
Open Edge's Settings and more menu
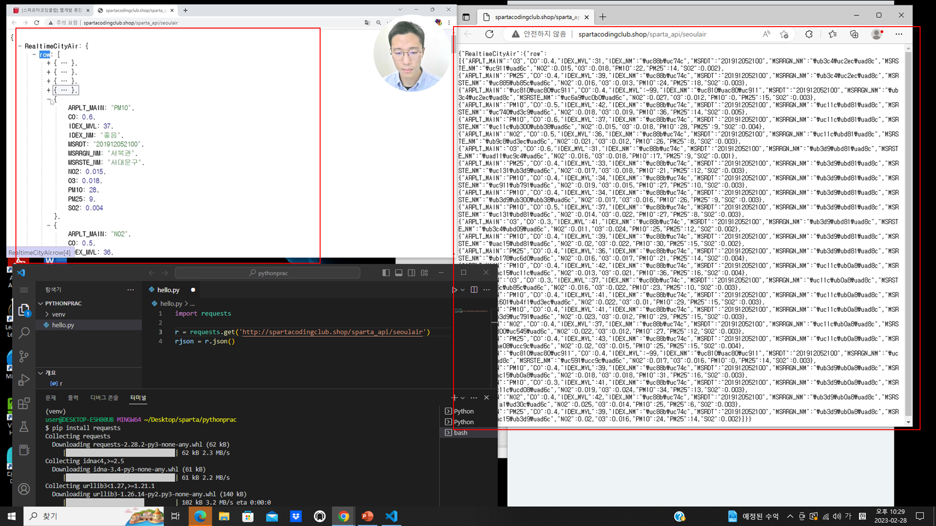tap(899, 34)
